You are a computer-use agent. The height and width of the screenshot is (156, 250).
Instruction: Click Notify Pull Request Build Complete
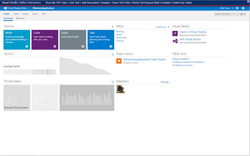151,3
